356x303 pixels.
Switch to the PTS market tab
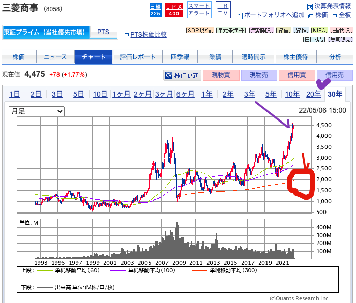(103, 32)
